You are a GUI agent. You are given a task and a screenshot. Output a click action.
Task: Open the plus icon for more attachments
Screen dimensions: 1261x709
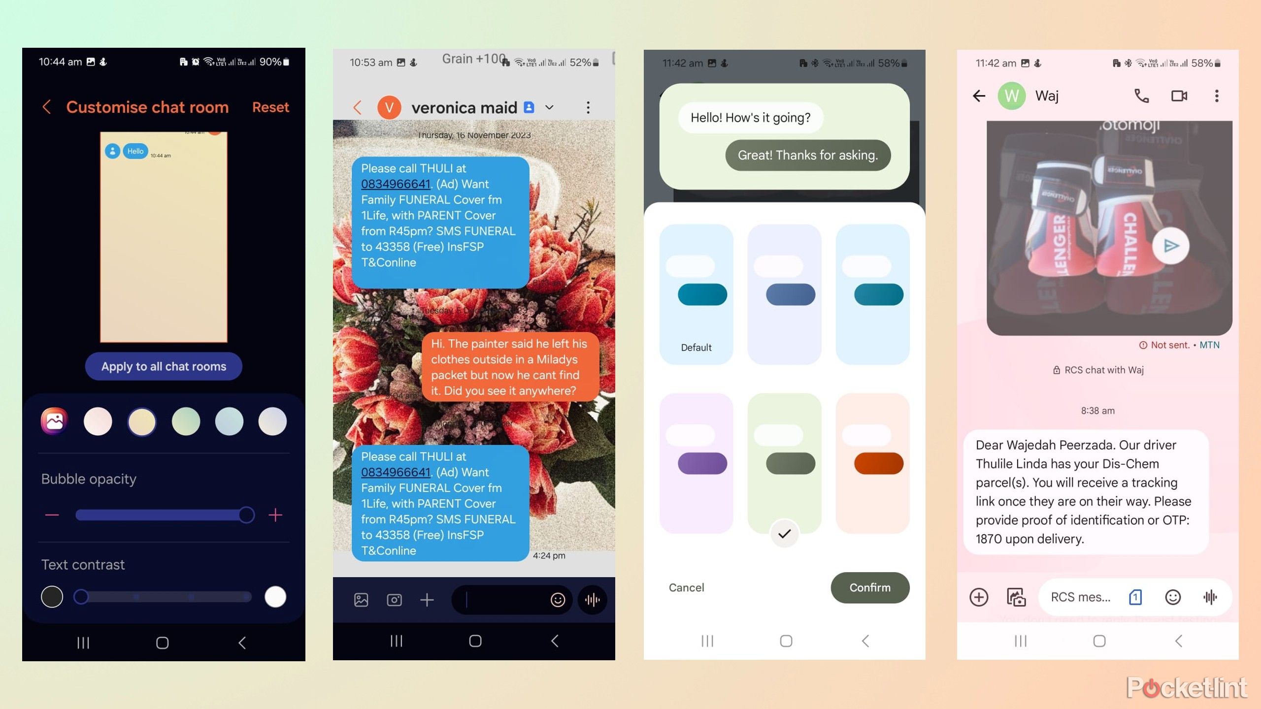tap(427, 599)
